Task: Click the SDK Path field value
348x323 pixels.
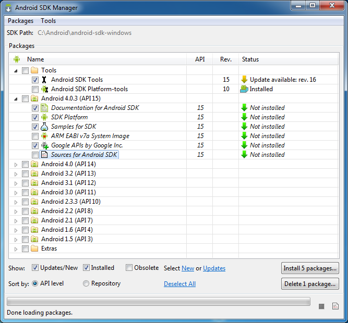Action: pyautogui.click(x=85, y=33)
